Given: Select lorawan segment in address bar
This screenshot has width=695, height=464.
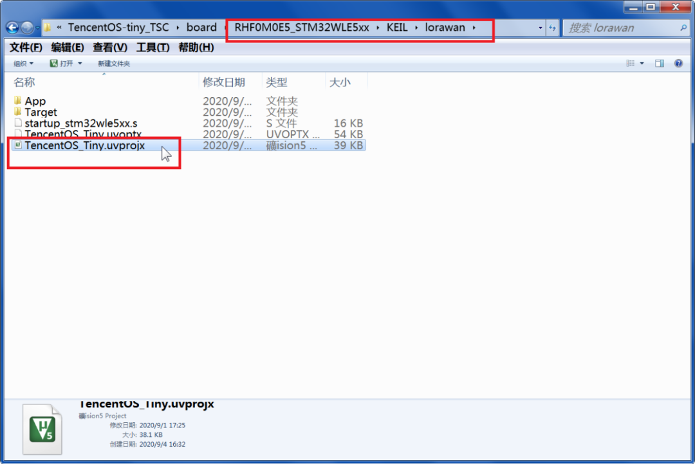Looking at the screenshot, I should point(445,28).
